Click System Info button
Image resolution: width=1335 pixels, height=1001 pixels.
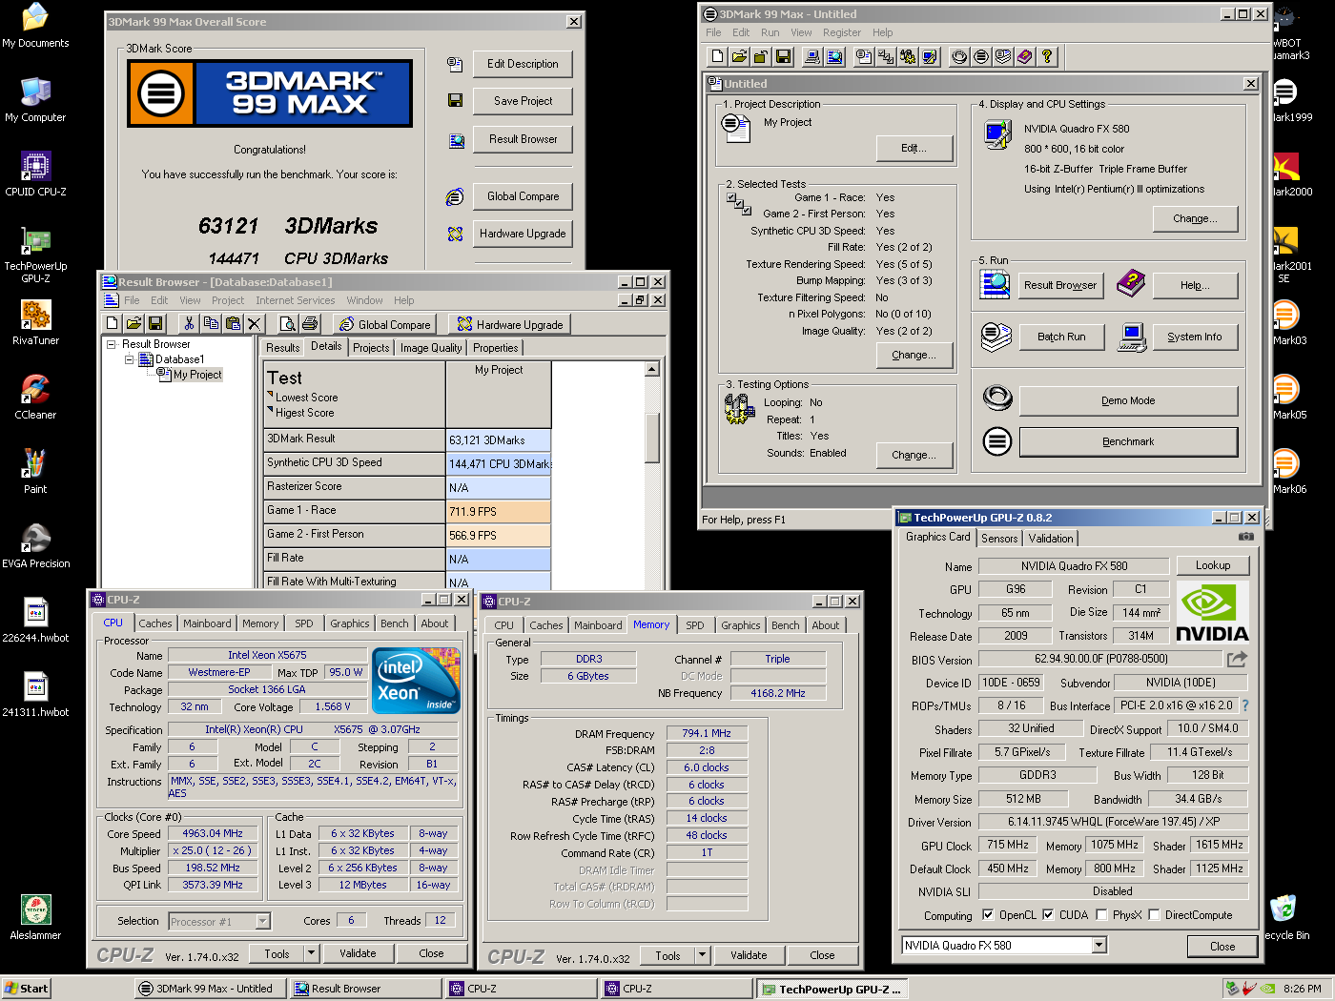tap(1195, 337)
